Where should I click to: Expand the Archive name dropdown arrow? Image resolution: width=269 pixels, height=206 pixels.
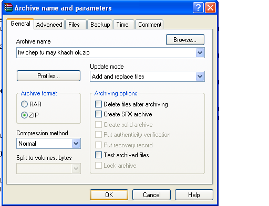click(200, 53)
